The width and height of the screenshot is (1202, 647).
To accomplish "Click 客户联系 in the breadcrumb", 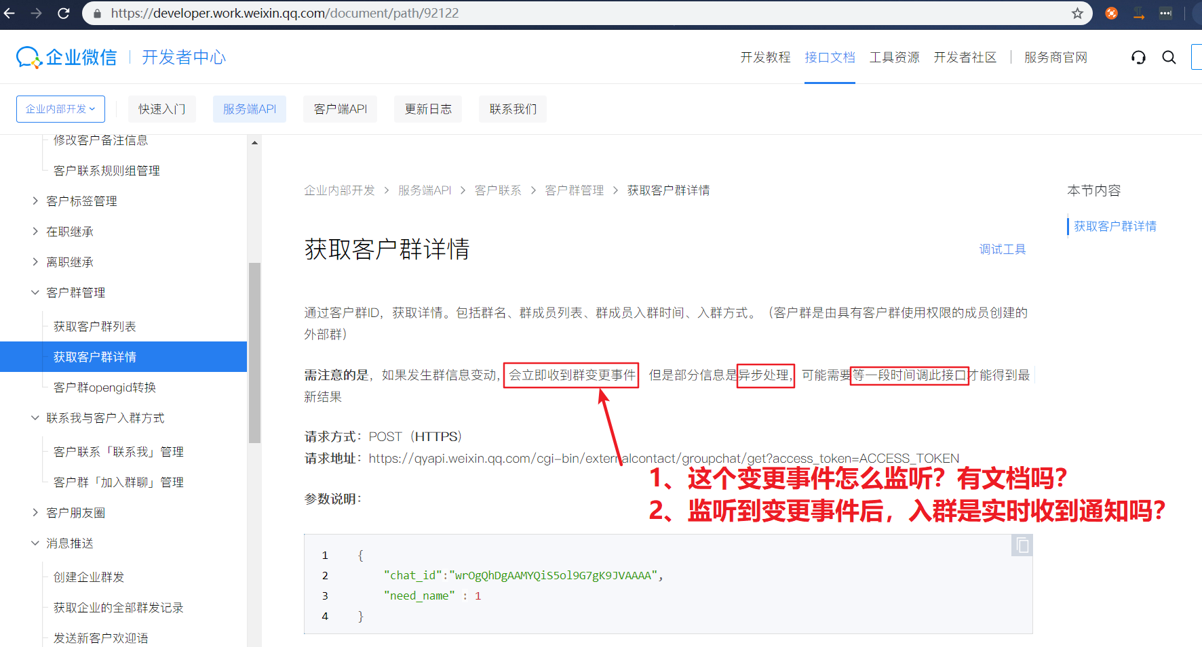I will coord(499,190).
